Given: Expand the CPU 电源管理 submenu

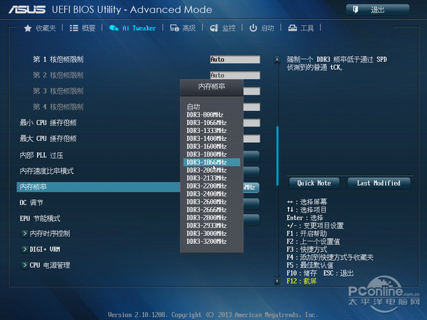Looking at the screenshot, I should click(x=24, y=265).
